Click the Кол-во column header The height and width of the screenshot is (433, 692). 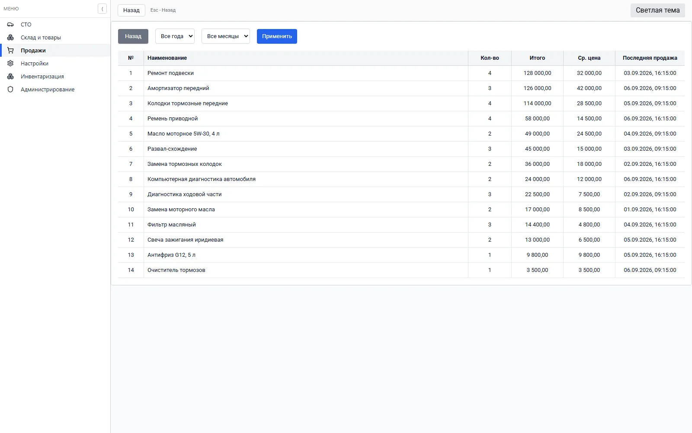click(x=490, y=58)
